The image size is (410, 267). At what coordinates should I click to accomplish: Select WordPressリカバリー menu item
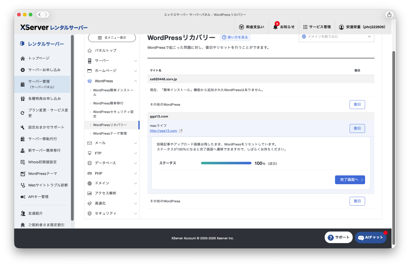click(112, 125)
